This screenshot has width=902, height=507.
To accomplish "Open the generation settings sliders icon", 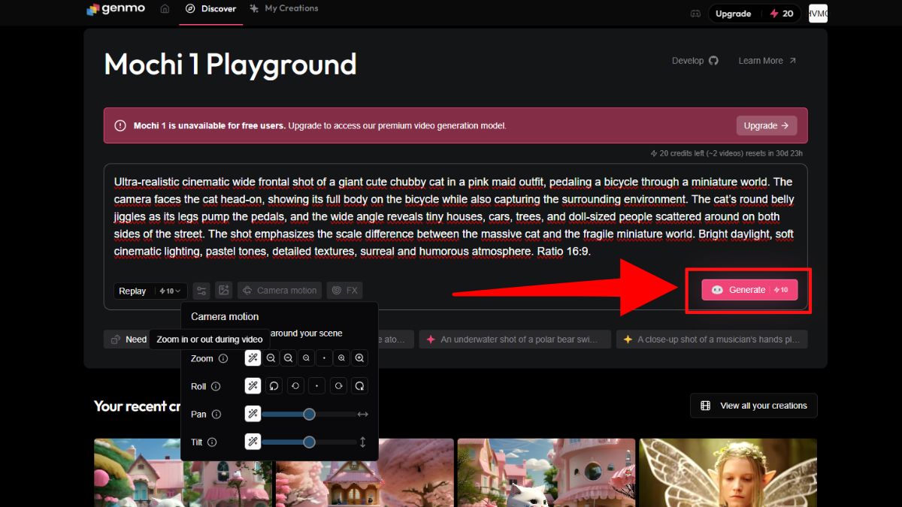I will pyautogui.click(x=201, y=290).
